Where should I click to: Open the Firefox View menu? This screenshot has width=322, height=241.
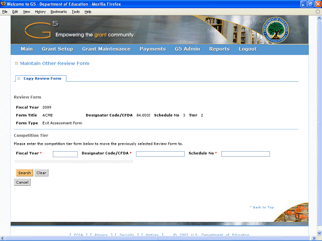tap(27, 12)
